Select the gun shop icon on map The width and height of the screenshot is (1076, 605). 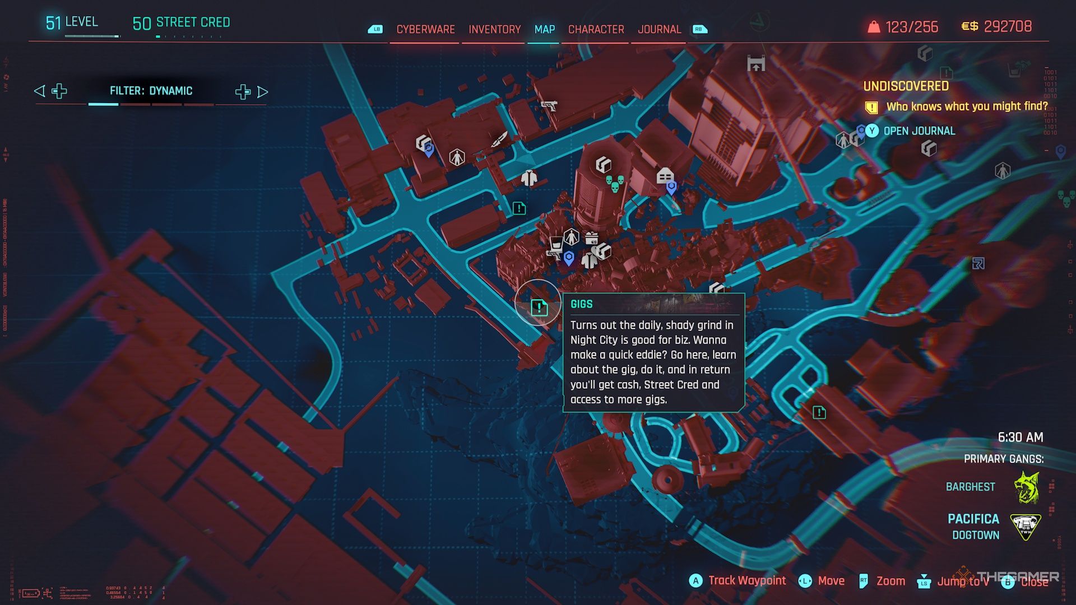[x=549, y=105]
